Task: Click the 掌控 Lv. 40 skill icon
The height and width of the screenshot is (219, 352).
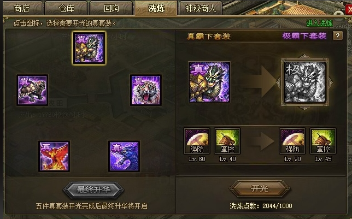Action: [227, 141]
